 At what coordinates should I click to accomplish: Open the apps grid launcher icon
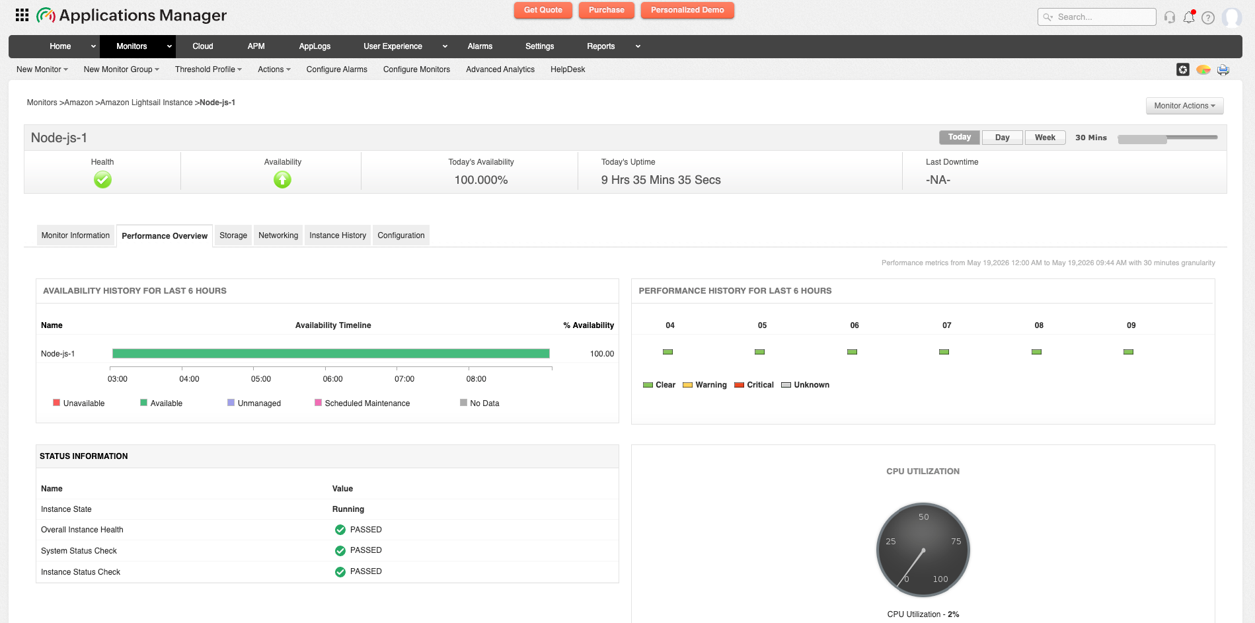tap(22, 15)
